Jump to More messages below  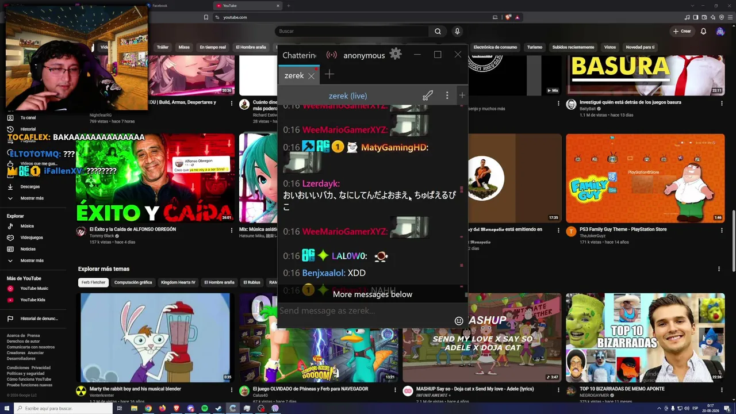pyautogui.click(x=373, y=294)
